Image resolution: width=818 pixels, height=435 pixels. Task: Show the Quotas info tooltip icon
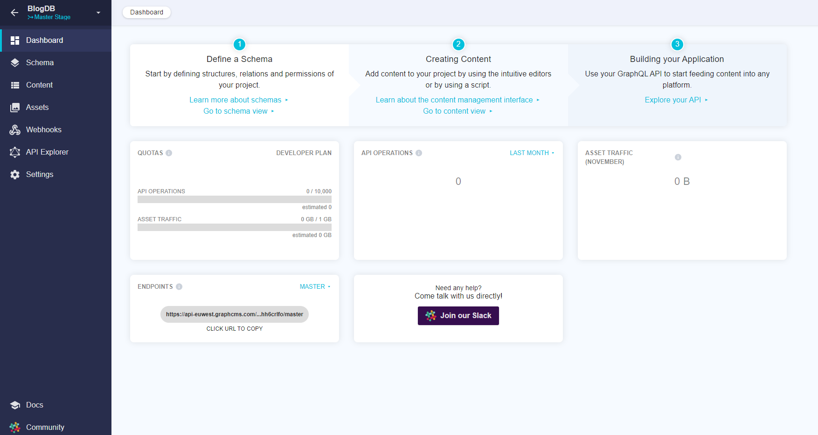coord(169,152)
